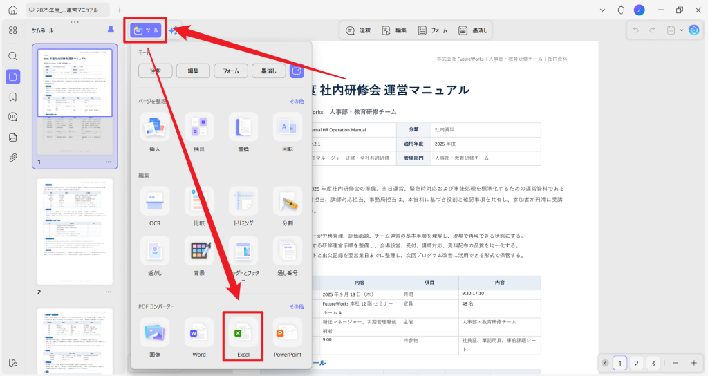708x376 pixels.
Task: Open the attachments paperclip sidebar icon
Action: coord(13,158)
